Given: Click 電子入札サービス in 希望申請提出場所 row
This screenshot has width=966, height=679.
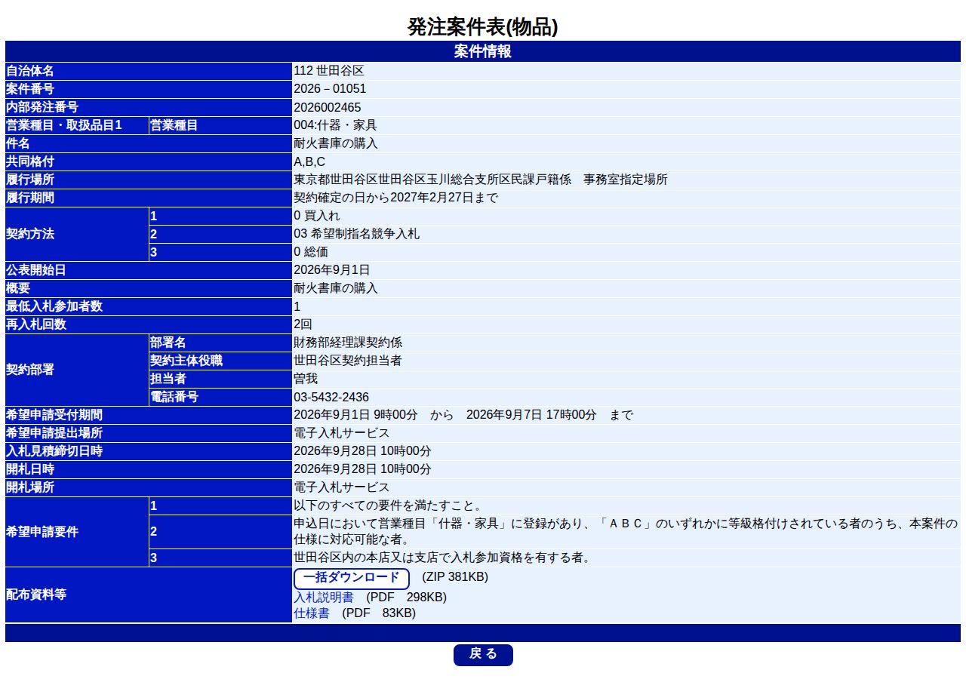Looking at the screenshot, I should point(342,433).
